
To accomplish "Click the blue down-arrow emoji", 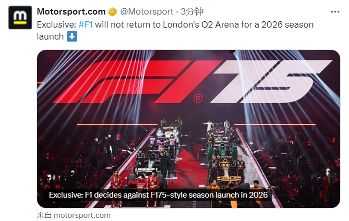I will coord(72,36).
